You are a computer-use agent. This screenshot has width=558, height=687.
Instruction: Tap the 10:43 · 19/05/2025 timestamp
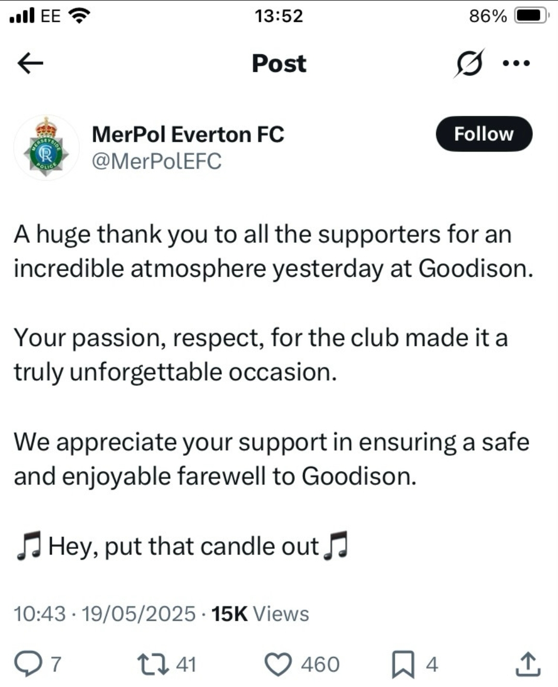pos(104,614)
